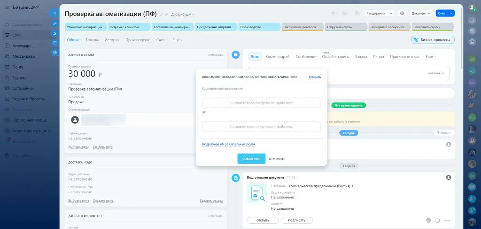Set the deal stage to Заключение договора
The height and width of the screenshot is (229, 481).
point(302,27)
